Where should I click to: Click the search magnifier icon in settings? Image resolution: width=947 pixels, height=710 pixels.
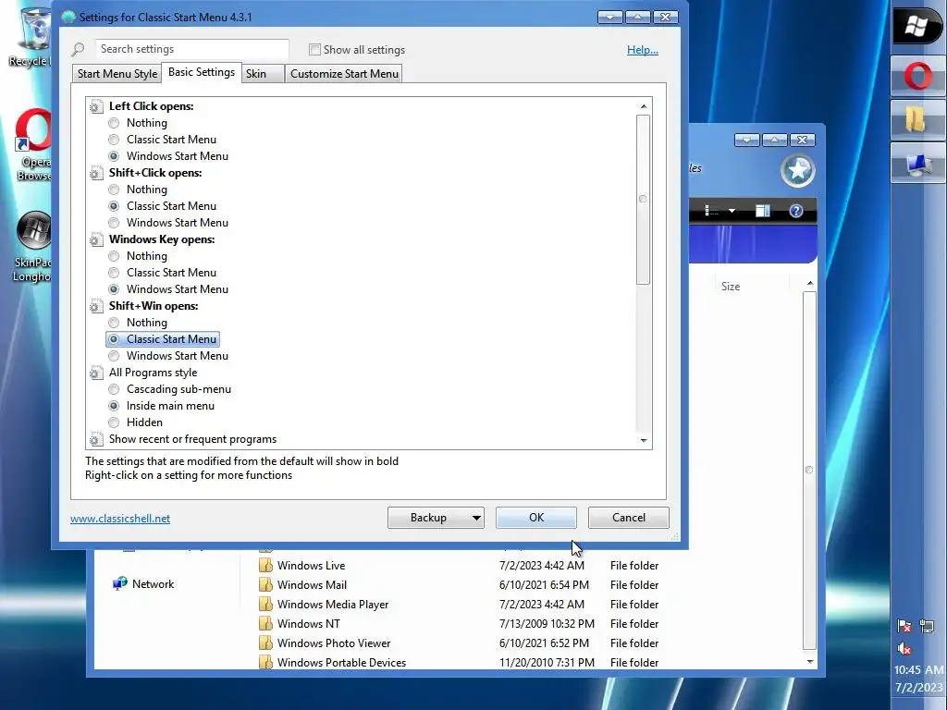[x=78, y=50]
